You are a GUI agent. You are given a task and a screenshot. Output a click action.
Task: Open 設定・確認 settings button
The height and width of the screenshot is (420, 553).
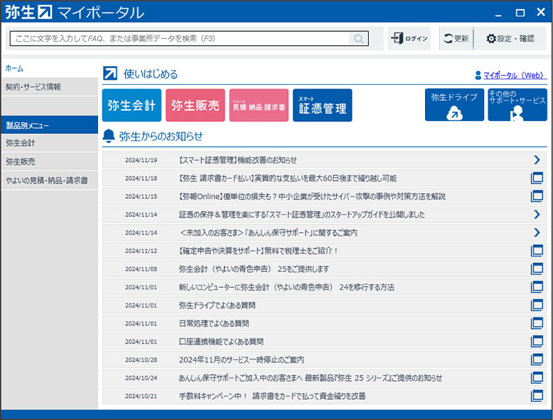[510, 38]
